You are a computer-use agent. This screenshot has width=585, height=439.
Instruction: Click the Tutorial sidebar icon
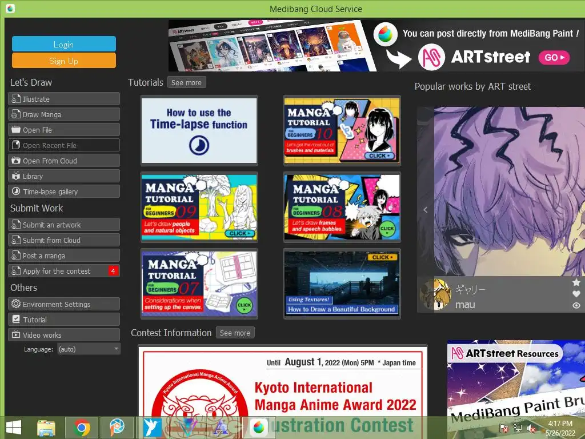pyautogui.click(x=15, y=319)
